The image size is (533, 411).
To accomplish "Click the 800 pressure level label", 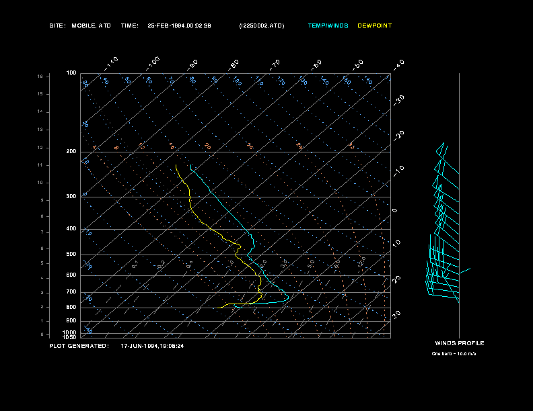I will [71, 307].
